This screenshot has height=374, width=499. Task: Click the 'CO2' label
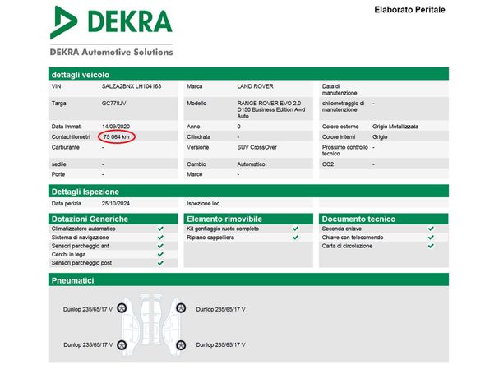[328, 164]
